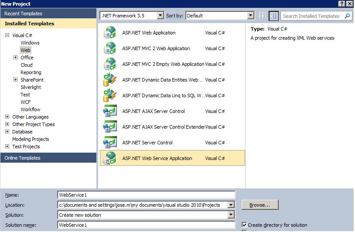Select the Web category
Viewport: 355px width, 232px height.
25,50
